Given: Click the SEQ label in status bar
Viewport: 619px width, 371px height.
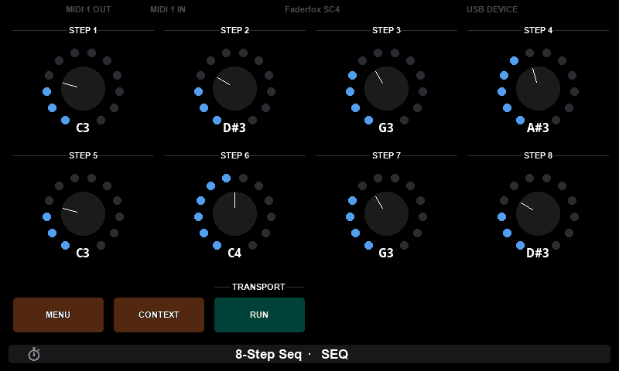Looking at the screenshot, I should click(335, 354).
